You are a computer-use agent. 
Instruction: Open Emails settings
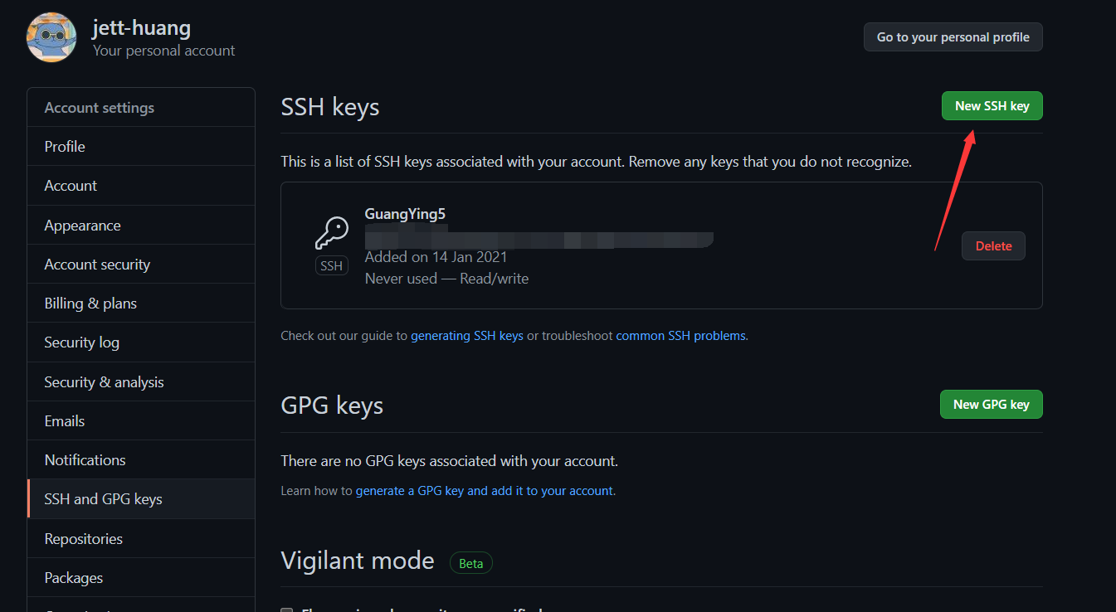pyautogui.click(x=65, y=421)
